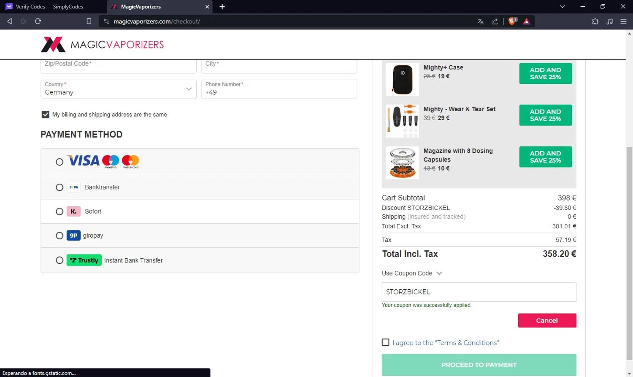Click the translate page icon
633x377 pixels.
coord(481,21)
